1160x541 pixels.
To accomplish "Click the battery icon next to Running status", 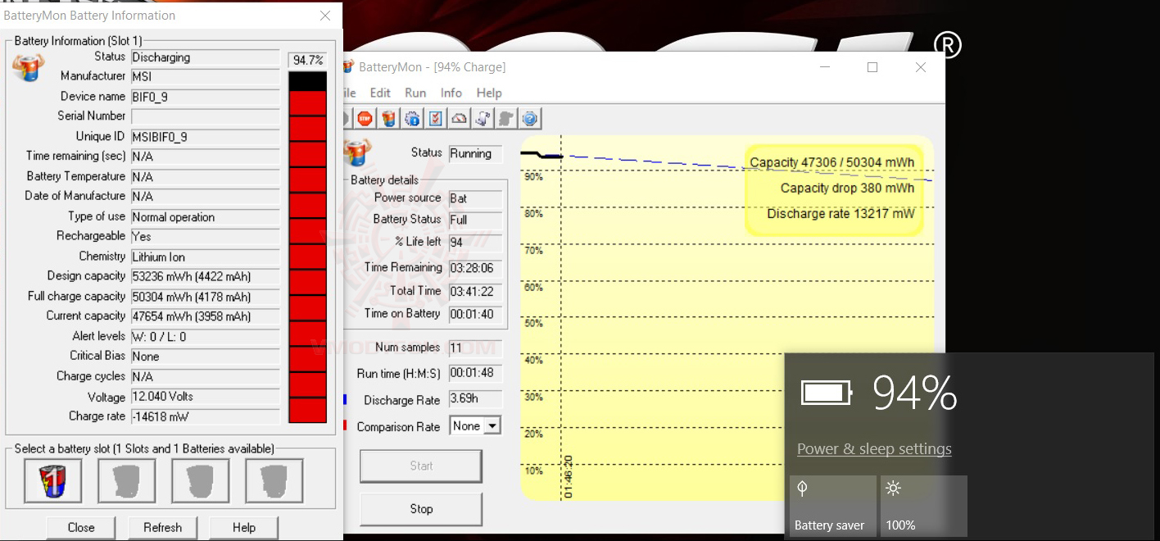I will pos(358,153).
